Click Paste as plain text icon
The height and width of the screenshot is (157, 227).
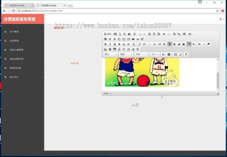pos(154,34)
